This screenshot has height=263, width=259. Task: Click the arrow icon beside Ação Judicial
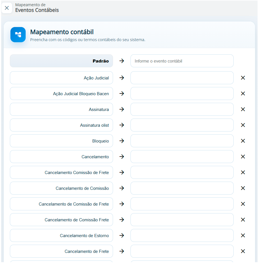122,78
